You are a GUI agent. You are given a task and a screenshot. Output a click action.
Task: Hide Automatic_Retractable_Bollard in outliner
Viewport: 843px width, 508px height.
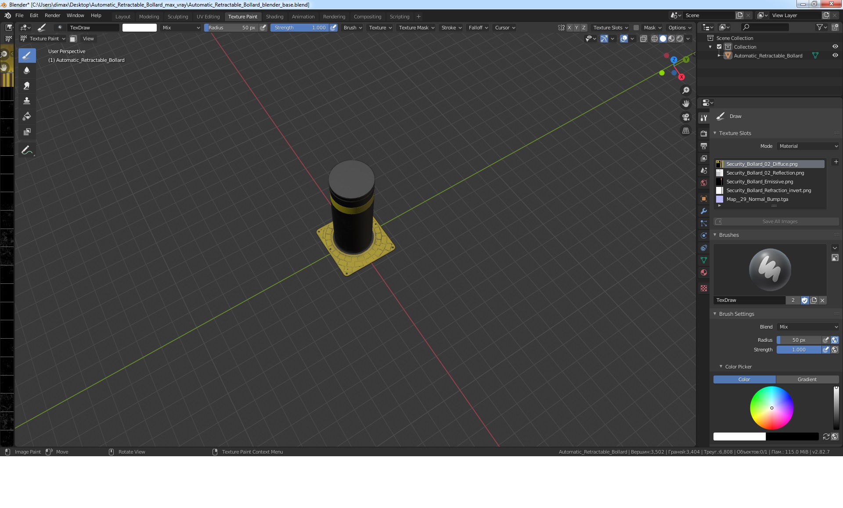point(835,55)
